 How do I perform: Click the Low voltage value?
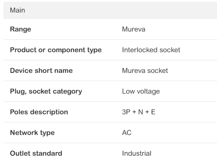[141, 91]
